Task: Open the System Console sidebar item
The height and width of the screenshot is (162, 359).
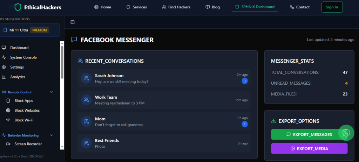Action: 23,57
